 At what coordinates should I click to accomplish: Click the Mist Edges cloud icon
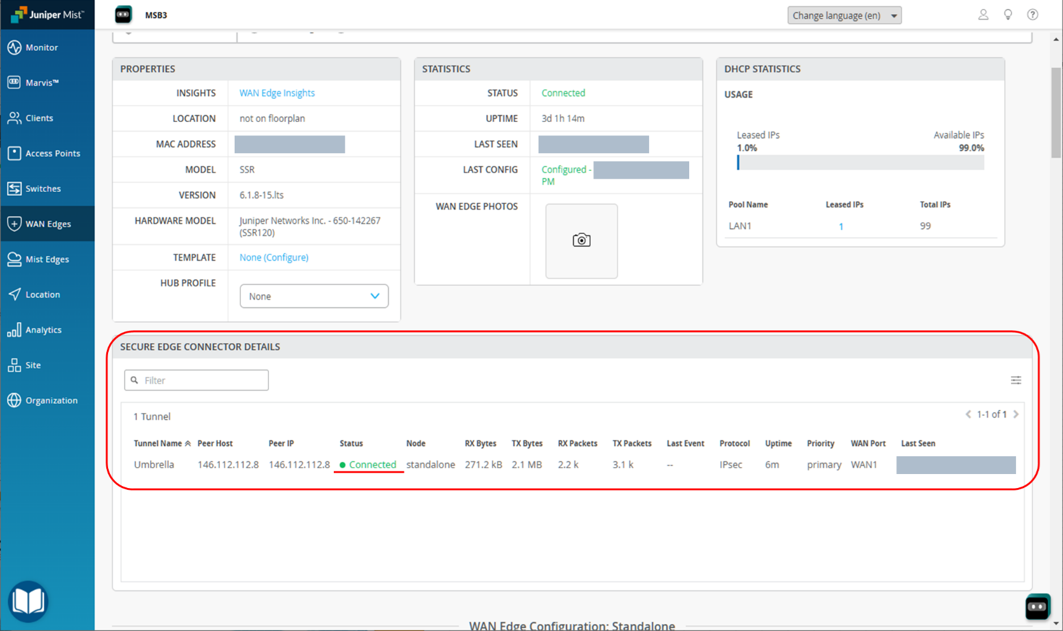coord(14,259)
